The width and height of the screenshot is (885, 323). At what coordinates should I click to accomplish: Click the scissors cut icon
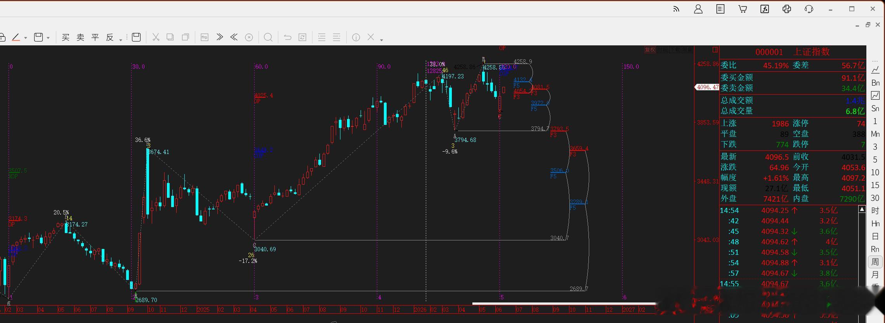pyautogui.click(x=156, y=37)
